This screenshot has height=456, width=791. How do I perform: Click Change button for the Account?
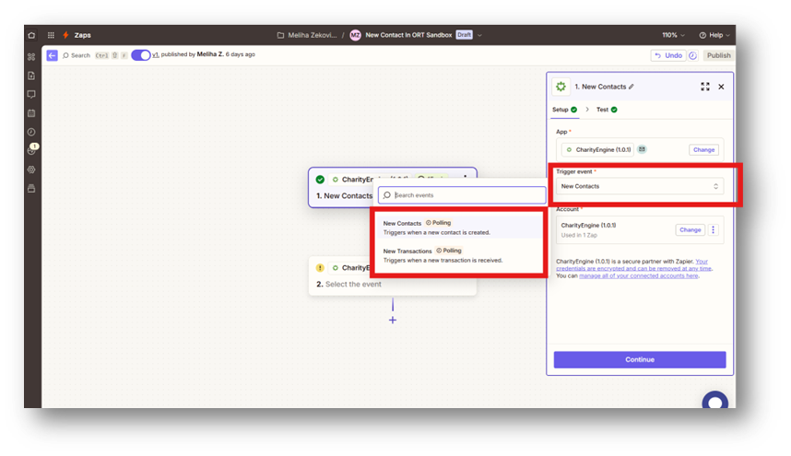690,229
